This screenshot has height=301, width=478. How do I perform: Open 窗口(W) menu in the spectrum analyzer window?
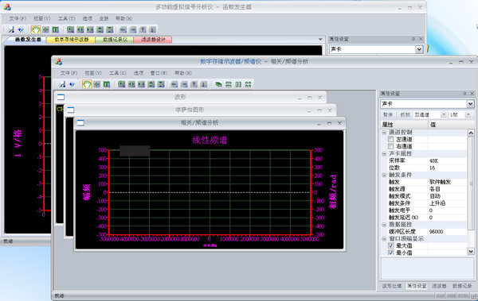point(159,73)
